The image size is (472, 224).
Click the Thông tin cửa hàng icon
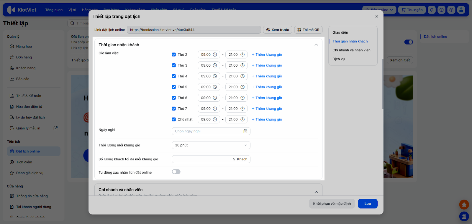(12, 196)
